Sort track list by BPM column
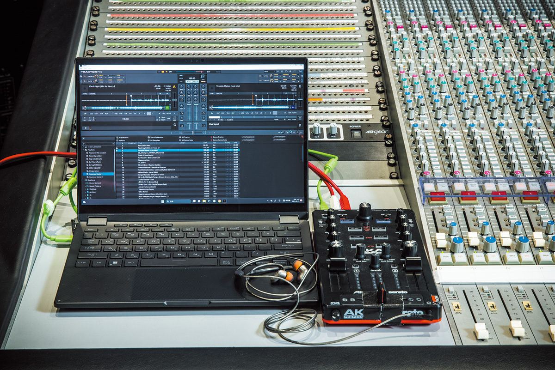Screen dimensions: 555x370 205,143
